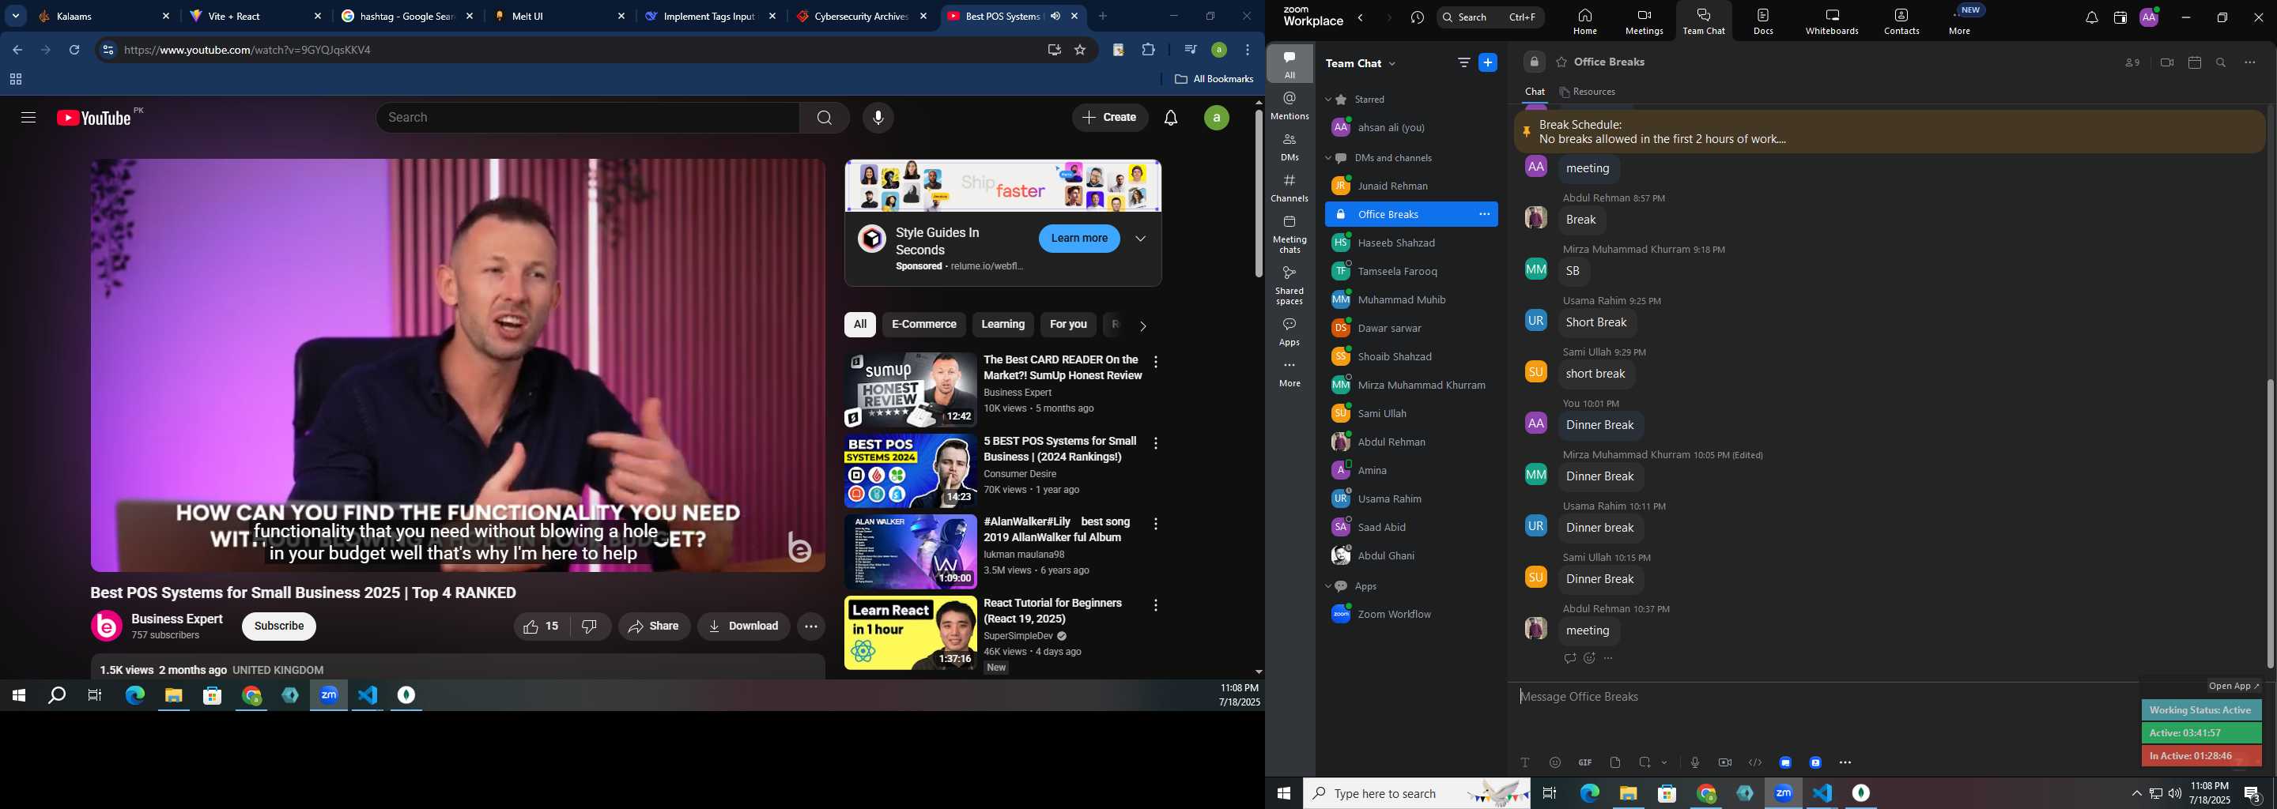2277x809 pixels.
Task: Click Zoom history clock icon
Action: click(x=1417, y=17)
